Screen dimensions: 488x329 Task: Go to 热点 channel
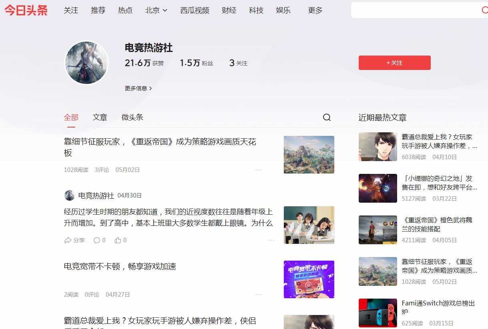125,10
